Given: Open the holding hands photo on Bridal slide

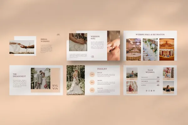Looking at the screenshot, I should click(22, 47).
